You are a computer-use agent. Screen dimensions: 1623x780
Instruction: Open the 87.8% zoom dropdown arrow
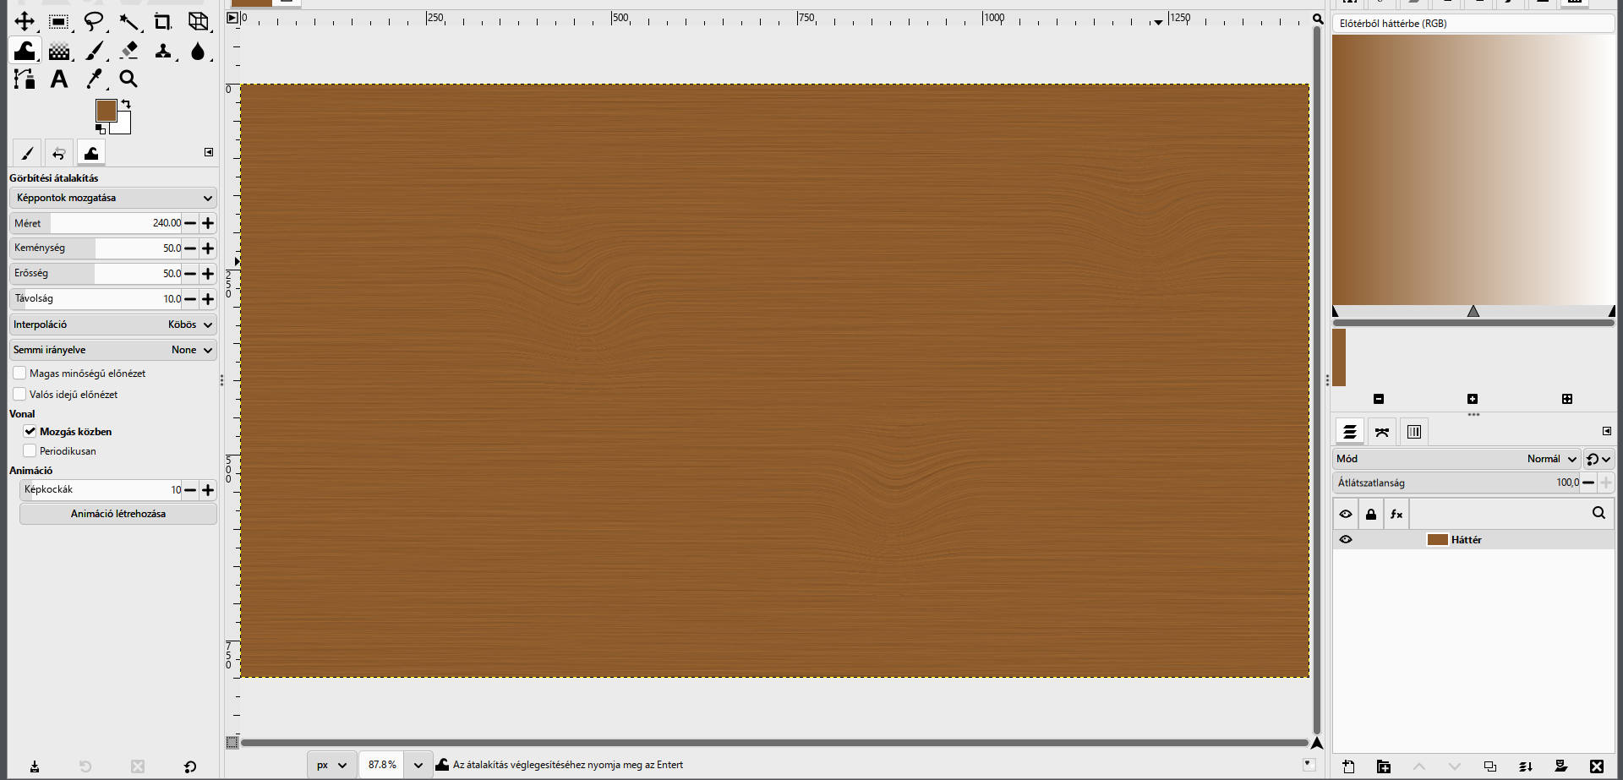coord(418,765)
